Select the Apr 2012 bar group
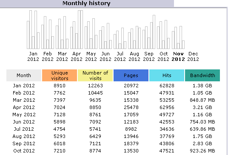Image resolution: width=228 pixels, height=155 pixels. pyautogui.click(x=77, y=29)
